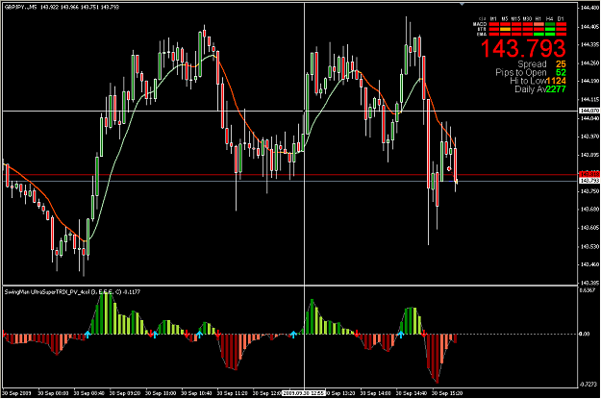This screenshot has height=399, width=601.
Task: Click the 30 Sep 2009 date label
Action: [x=17, y=393]
